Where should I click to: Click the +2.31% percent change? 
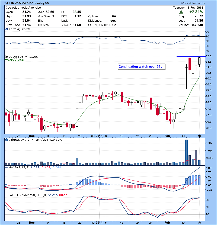point(196,12)
